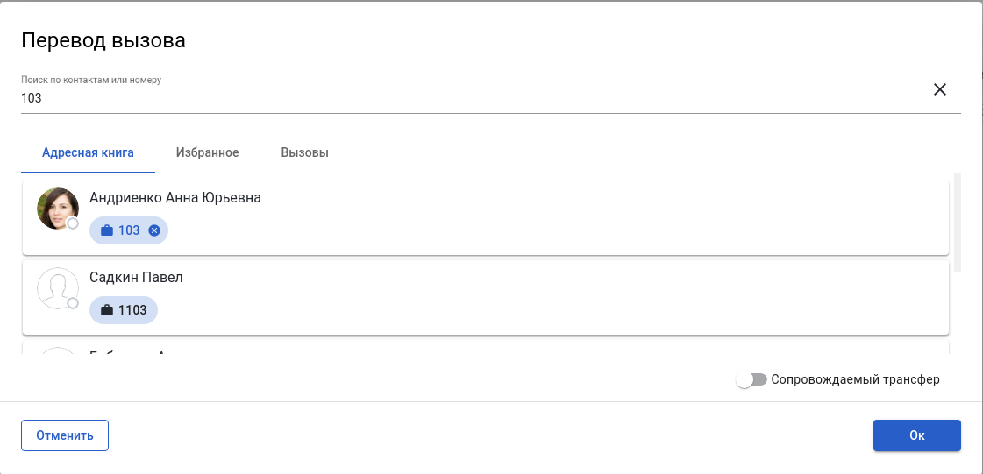
Task: Click the contact list scrollbar
Action: 957,223
